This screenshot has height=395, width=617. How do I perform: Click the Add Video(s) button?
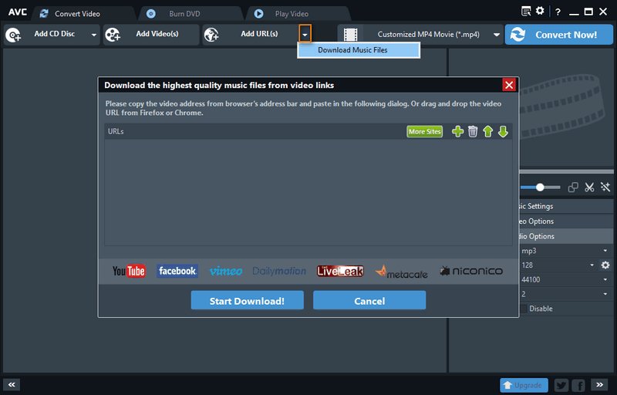(x=151, y=35)
